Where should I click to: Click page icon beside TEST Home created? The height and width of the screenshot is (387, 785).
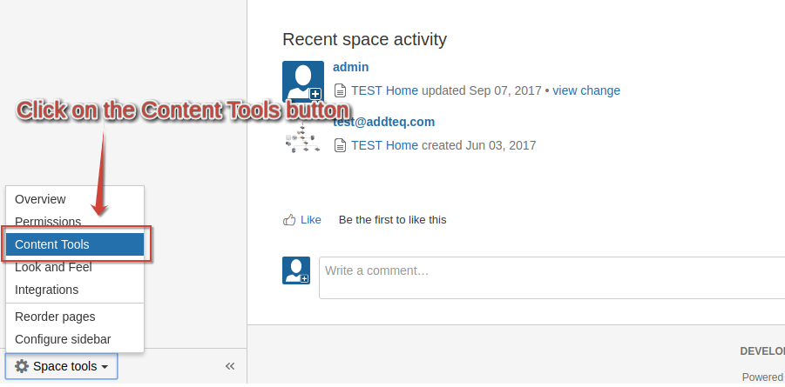(x=340, y=145)
